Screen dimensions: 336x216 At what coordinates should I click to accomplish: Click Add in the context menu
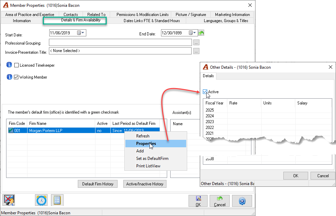[x=156, y=151]
